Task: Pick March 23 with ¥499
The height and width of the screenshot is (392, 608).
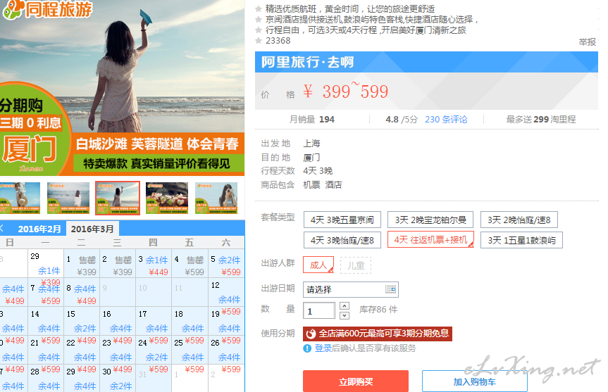Action: click(117, 350)
